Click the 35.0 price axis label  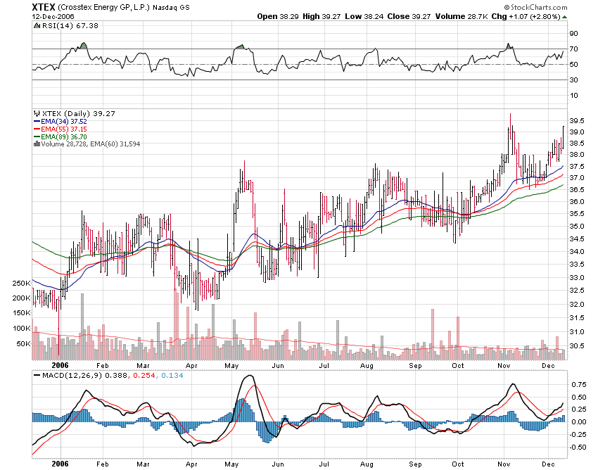pos(577,227)
